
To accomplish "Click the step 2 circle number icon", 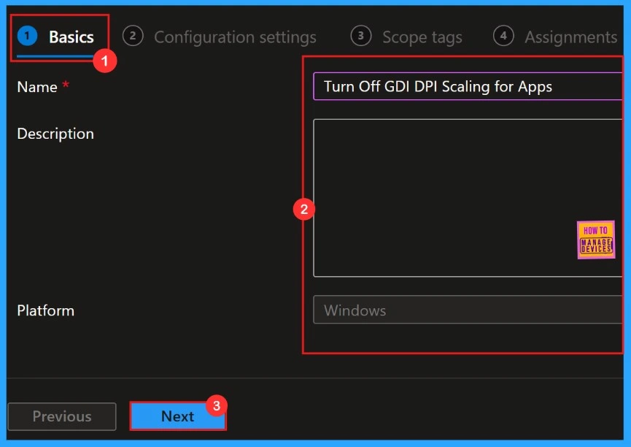I will [133, 36].
